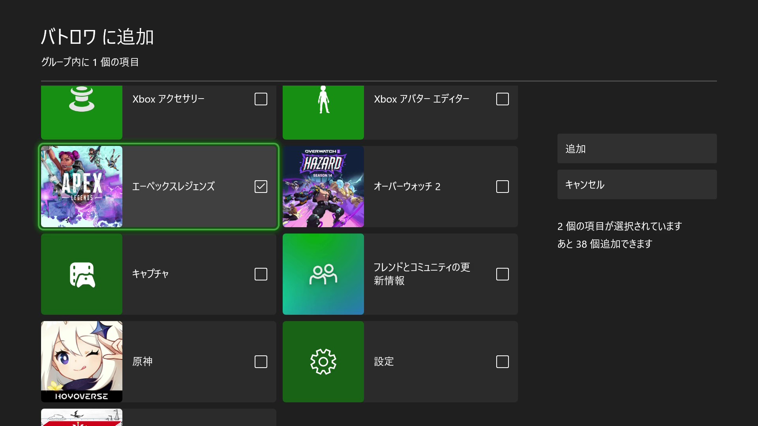Uncheck the エーペックスレジェンズ checkbox
The height and width of the screenshot is (426, 758).
click(261, 187)
